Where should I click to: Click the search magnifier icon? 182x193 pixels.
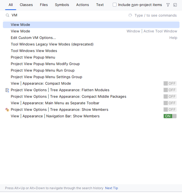(7, 15)
